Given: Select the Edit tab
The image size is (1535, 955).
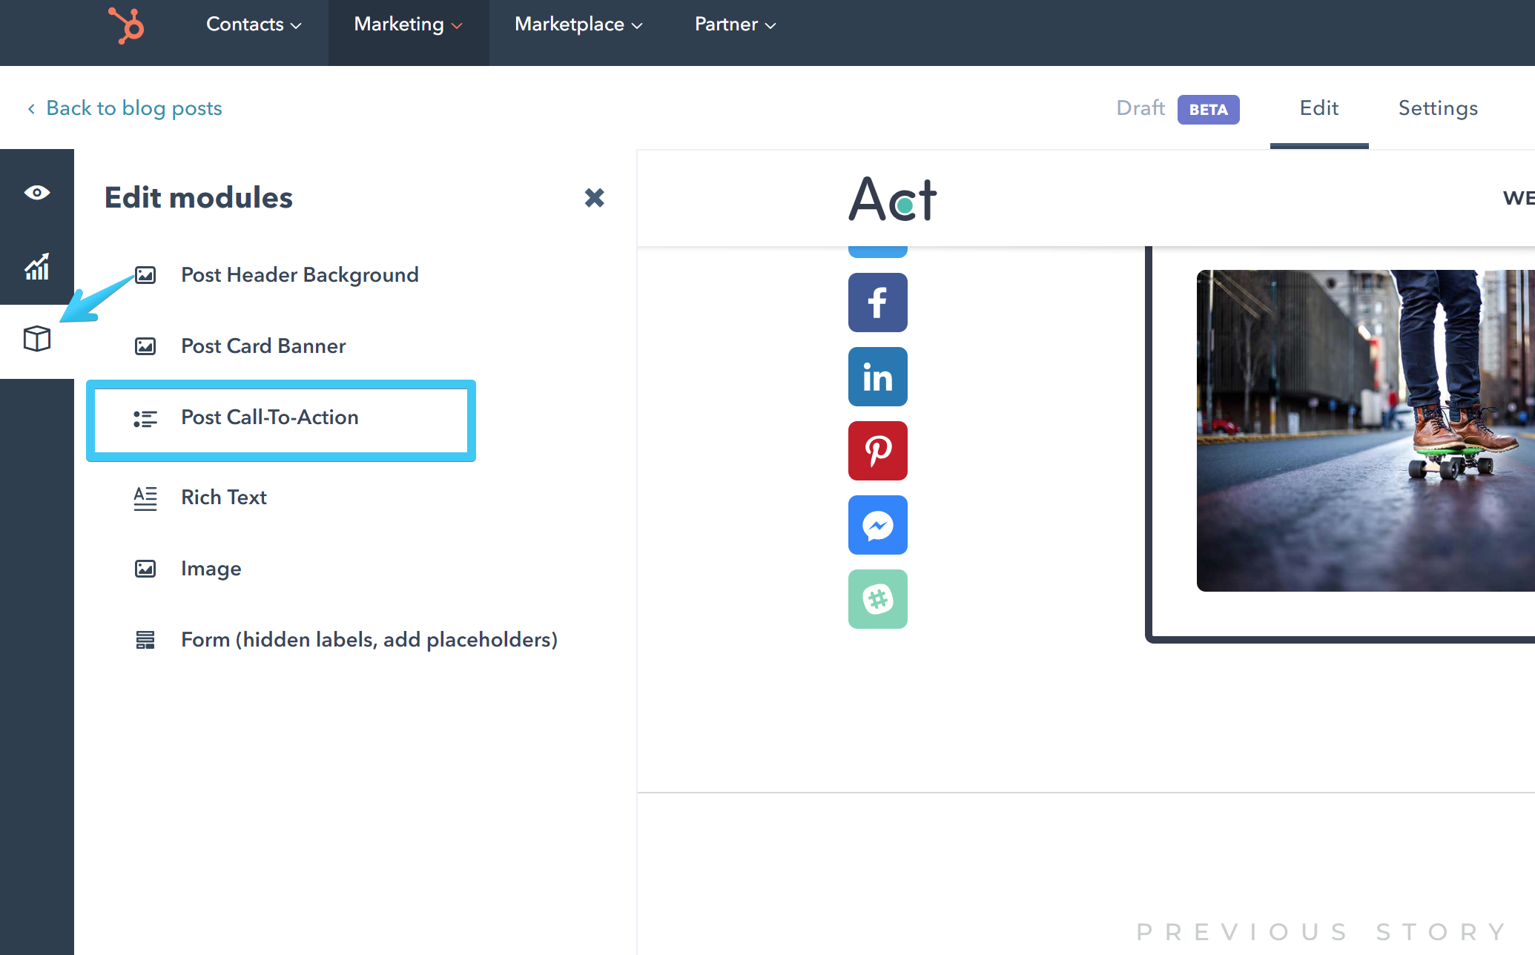Looking at the screenshot, I should [x=1318, y=108].
